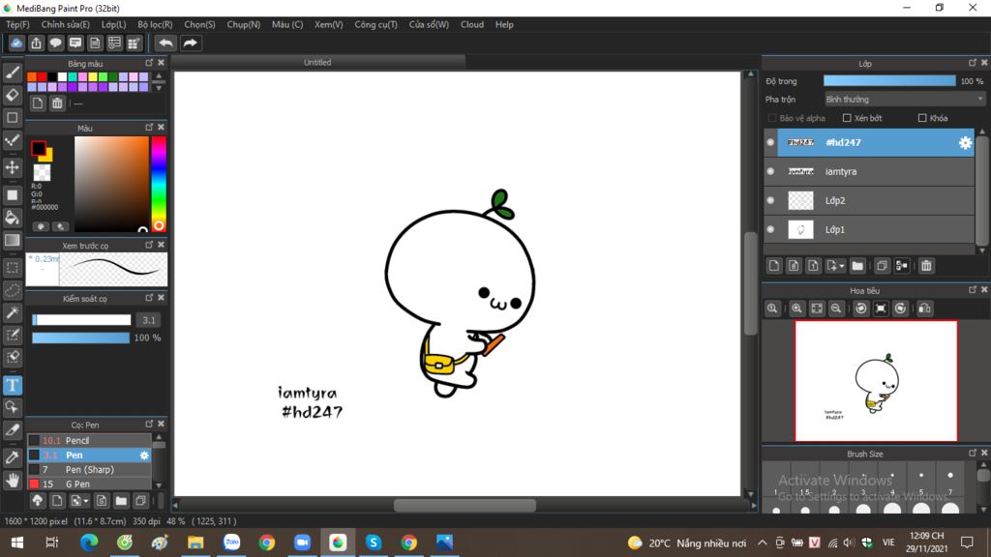Select the Gradient tool
This screenshot has width=991, height=557.
click(x=12, y=241)
